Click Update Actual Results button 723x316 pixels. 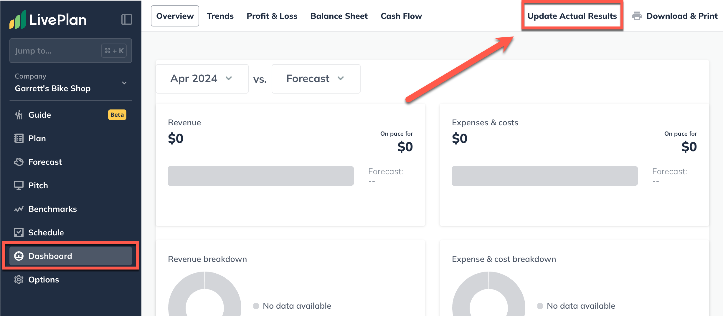pos(572,16)
